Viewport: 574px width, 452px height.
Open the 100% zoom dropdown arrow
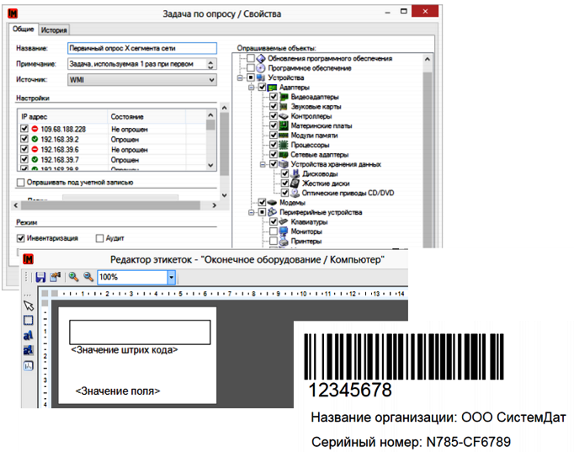tap(172, 277)
